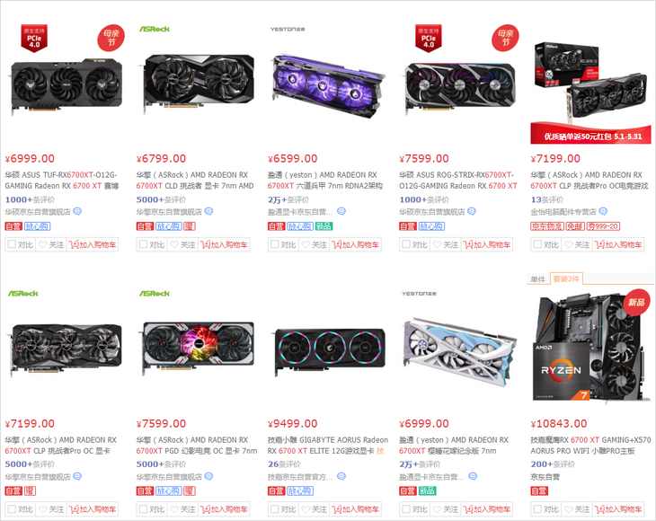656x521 pixels.
Task: Click cart icon to add Yeston ¥6599 card
Action: (x=336, y=244)
